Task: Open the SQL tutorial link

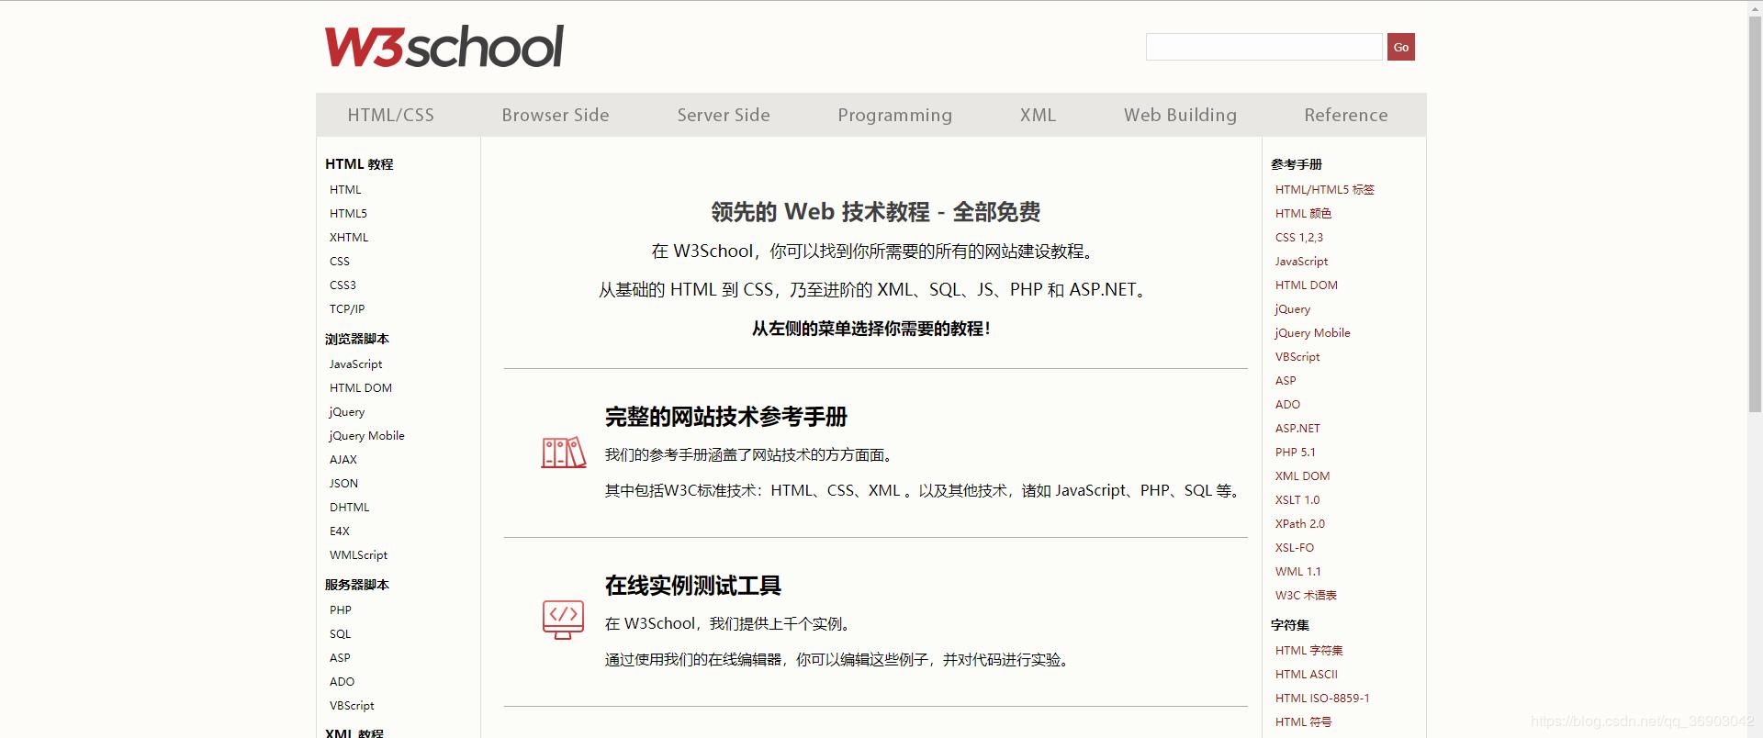Action: click(340, 634)
